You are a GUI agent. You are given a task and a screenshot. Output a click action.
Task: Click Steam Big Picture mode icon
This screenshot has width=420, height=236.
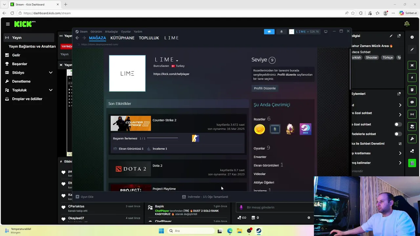325,31
